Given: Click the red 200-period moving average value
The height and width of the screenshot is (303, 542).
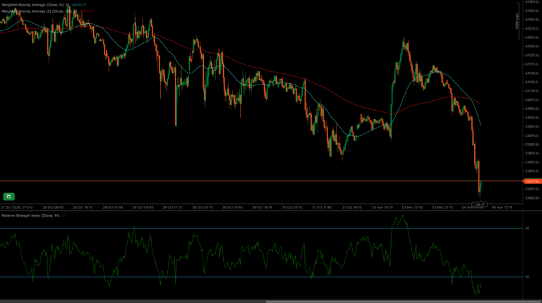Looking at the screenshot, I should click(86, 11).
